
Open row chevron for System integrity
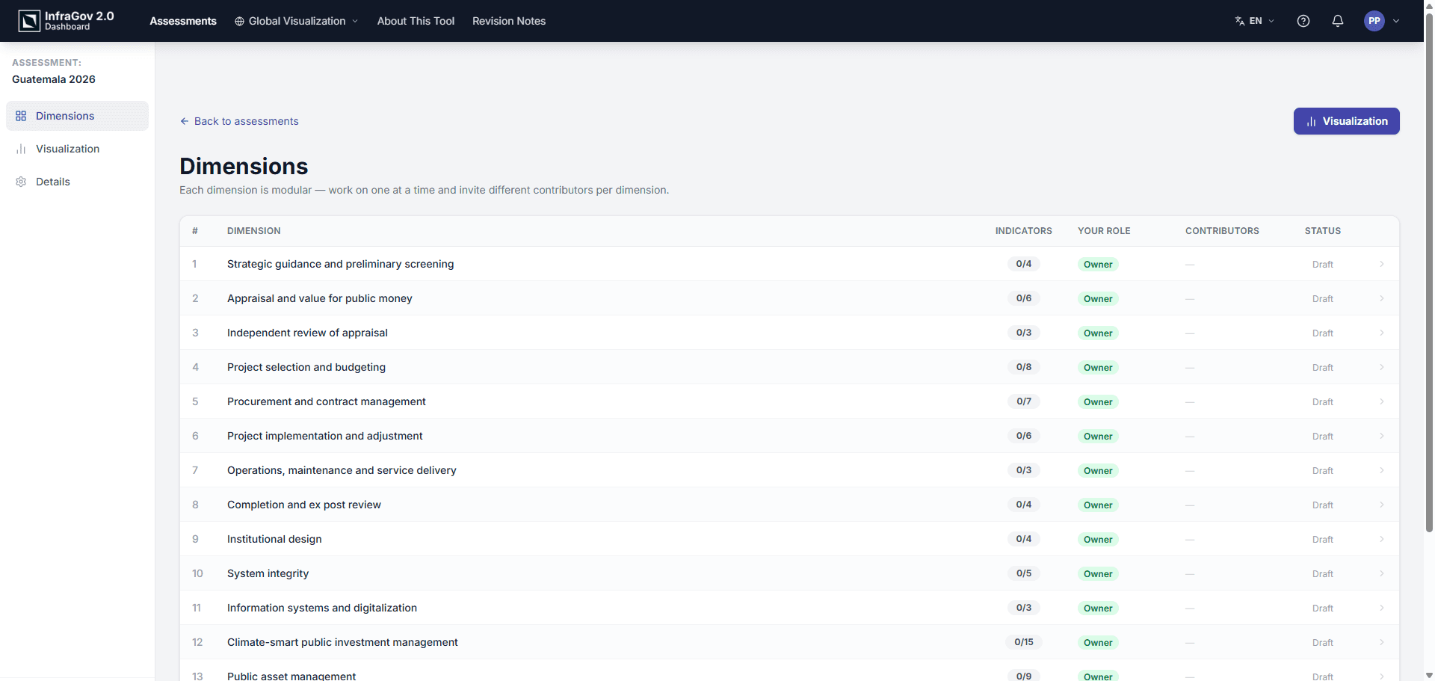pos(1381,573)
